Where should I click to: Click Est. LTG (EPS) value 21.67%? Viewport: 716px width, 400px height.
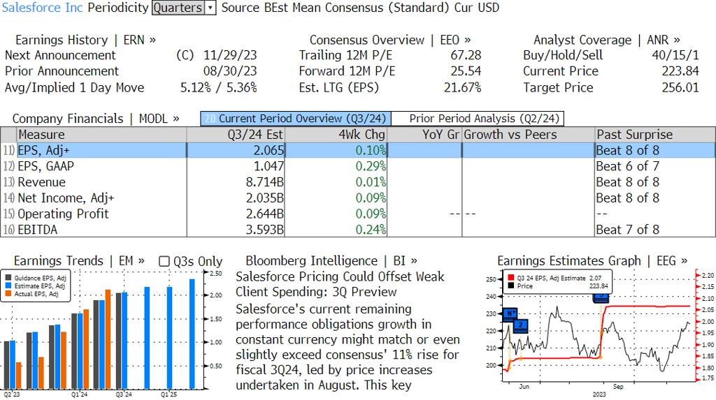(x=463, y=87)
